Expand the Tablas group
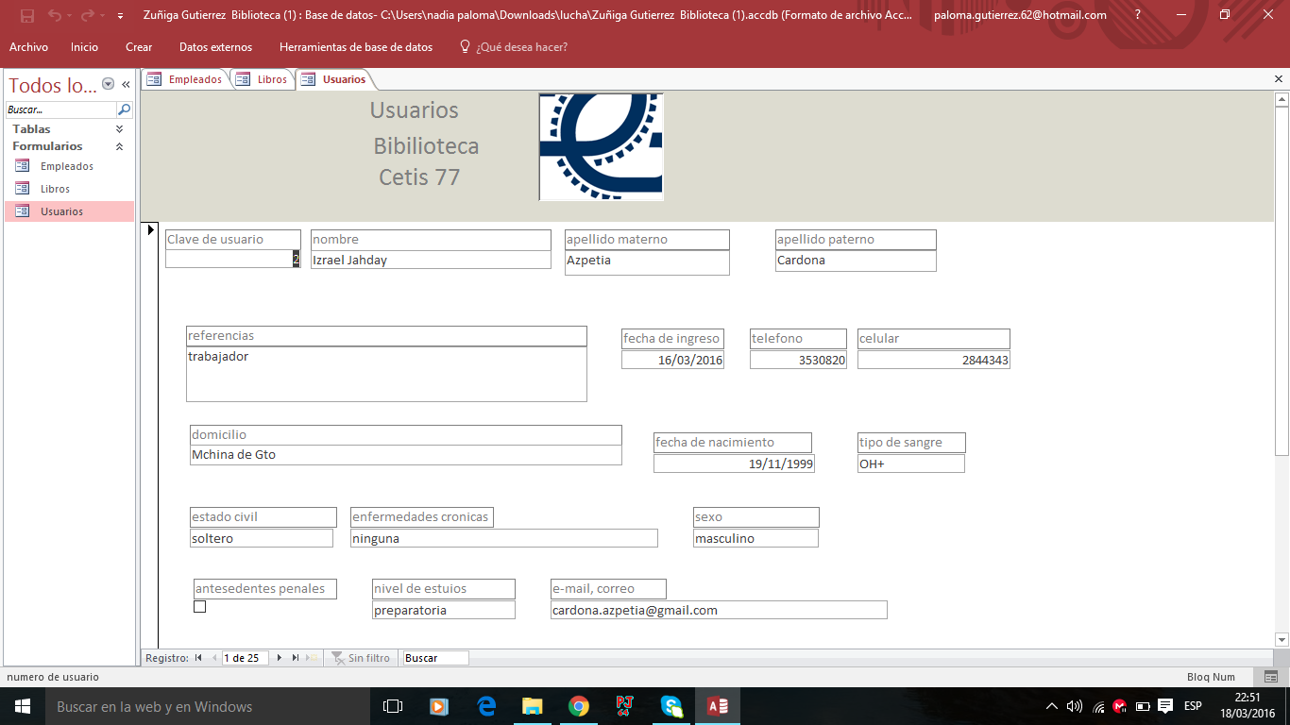The width and height of the screenshot is (1290, 725). tap(119, 128)
